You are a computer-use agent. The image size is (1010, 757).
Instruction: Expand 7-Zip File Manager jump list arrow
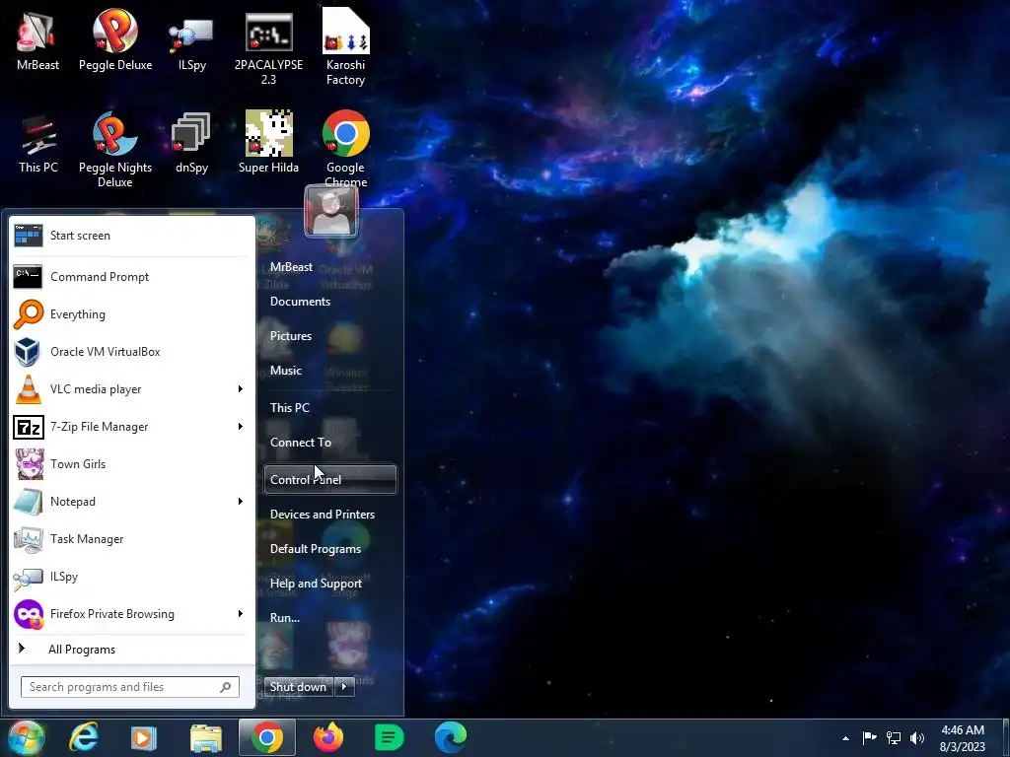click(241, 426)
